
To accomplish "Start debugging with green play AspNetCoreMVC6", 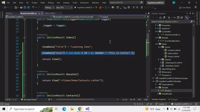I will click(x=83, y=7).
